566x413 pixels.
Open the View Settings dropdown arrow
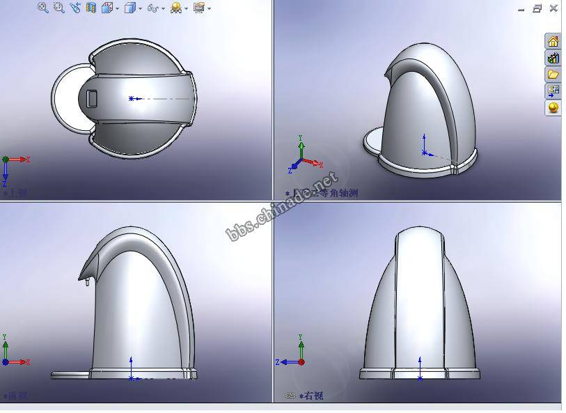point(210,8)
